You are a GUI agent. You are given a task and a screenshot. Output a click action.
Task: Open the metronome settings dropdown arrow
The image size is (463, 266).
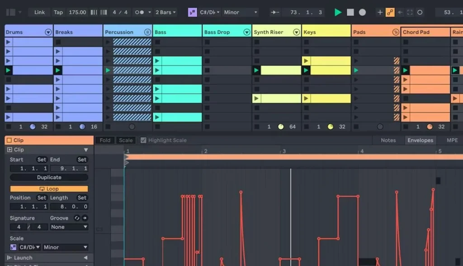pos(149,12)
